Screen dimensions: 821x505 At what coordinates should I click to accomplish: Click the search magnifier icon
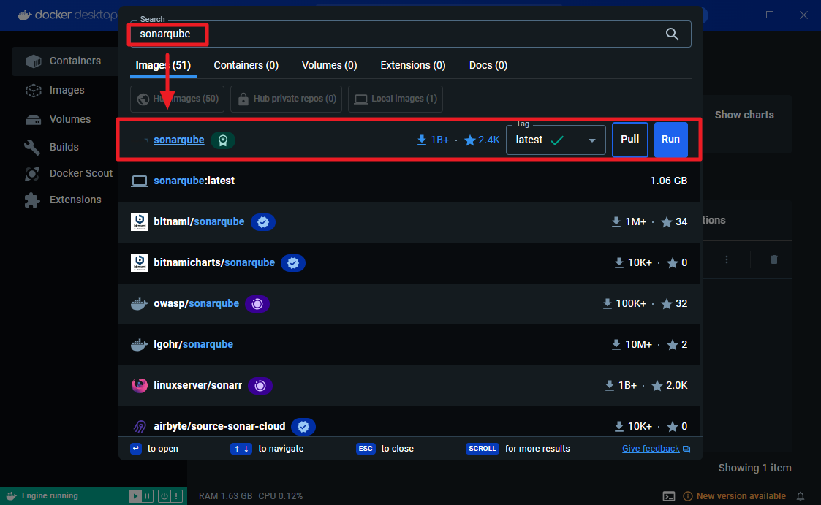pos(672,34)
